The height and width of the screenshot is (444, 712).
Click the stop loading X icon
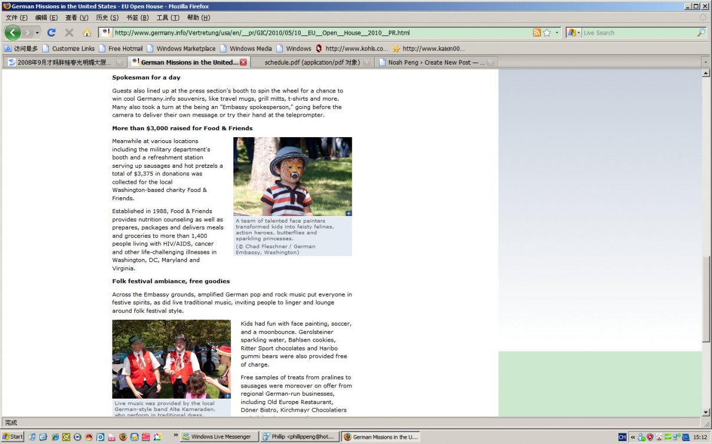[x=69, y=33]
